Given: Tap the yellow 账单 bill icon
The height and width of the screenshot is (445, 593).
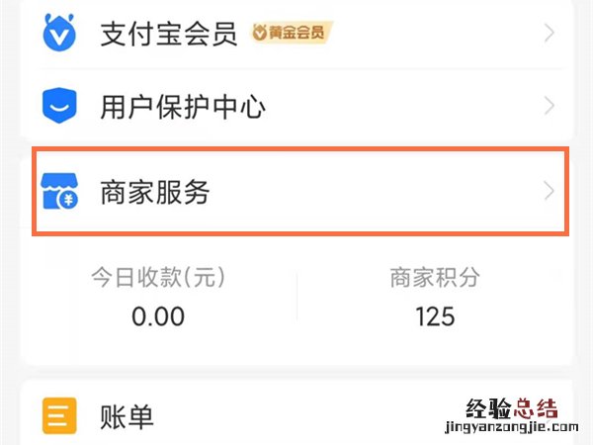Looking at the screenshot, I should (x=58, y=416).
